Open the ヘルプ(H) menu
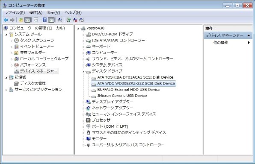 [73, 12]
